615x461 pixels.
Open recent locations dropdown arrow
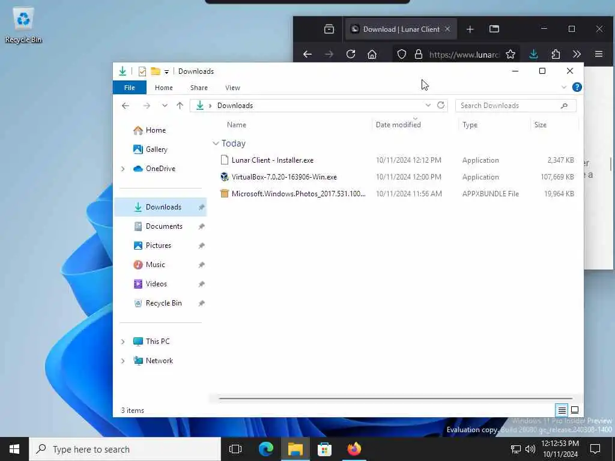165,106
